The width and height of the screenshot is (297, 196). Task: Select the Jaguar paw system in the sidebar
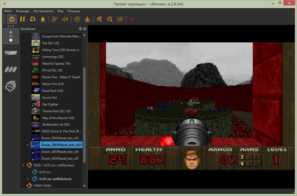point(11,86)
